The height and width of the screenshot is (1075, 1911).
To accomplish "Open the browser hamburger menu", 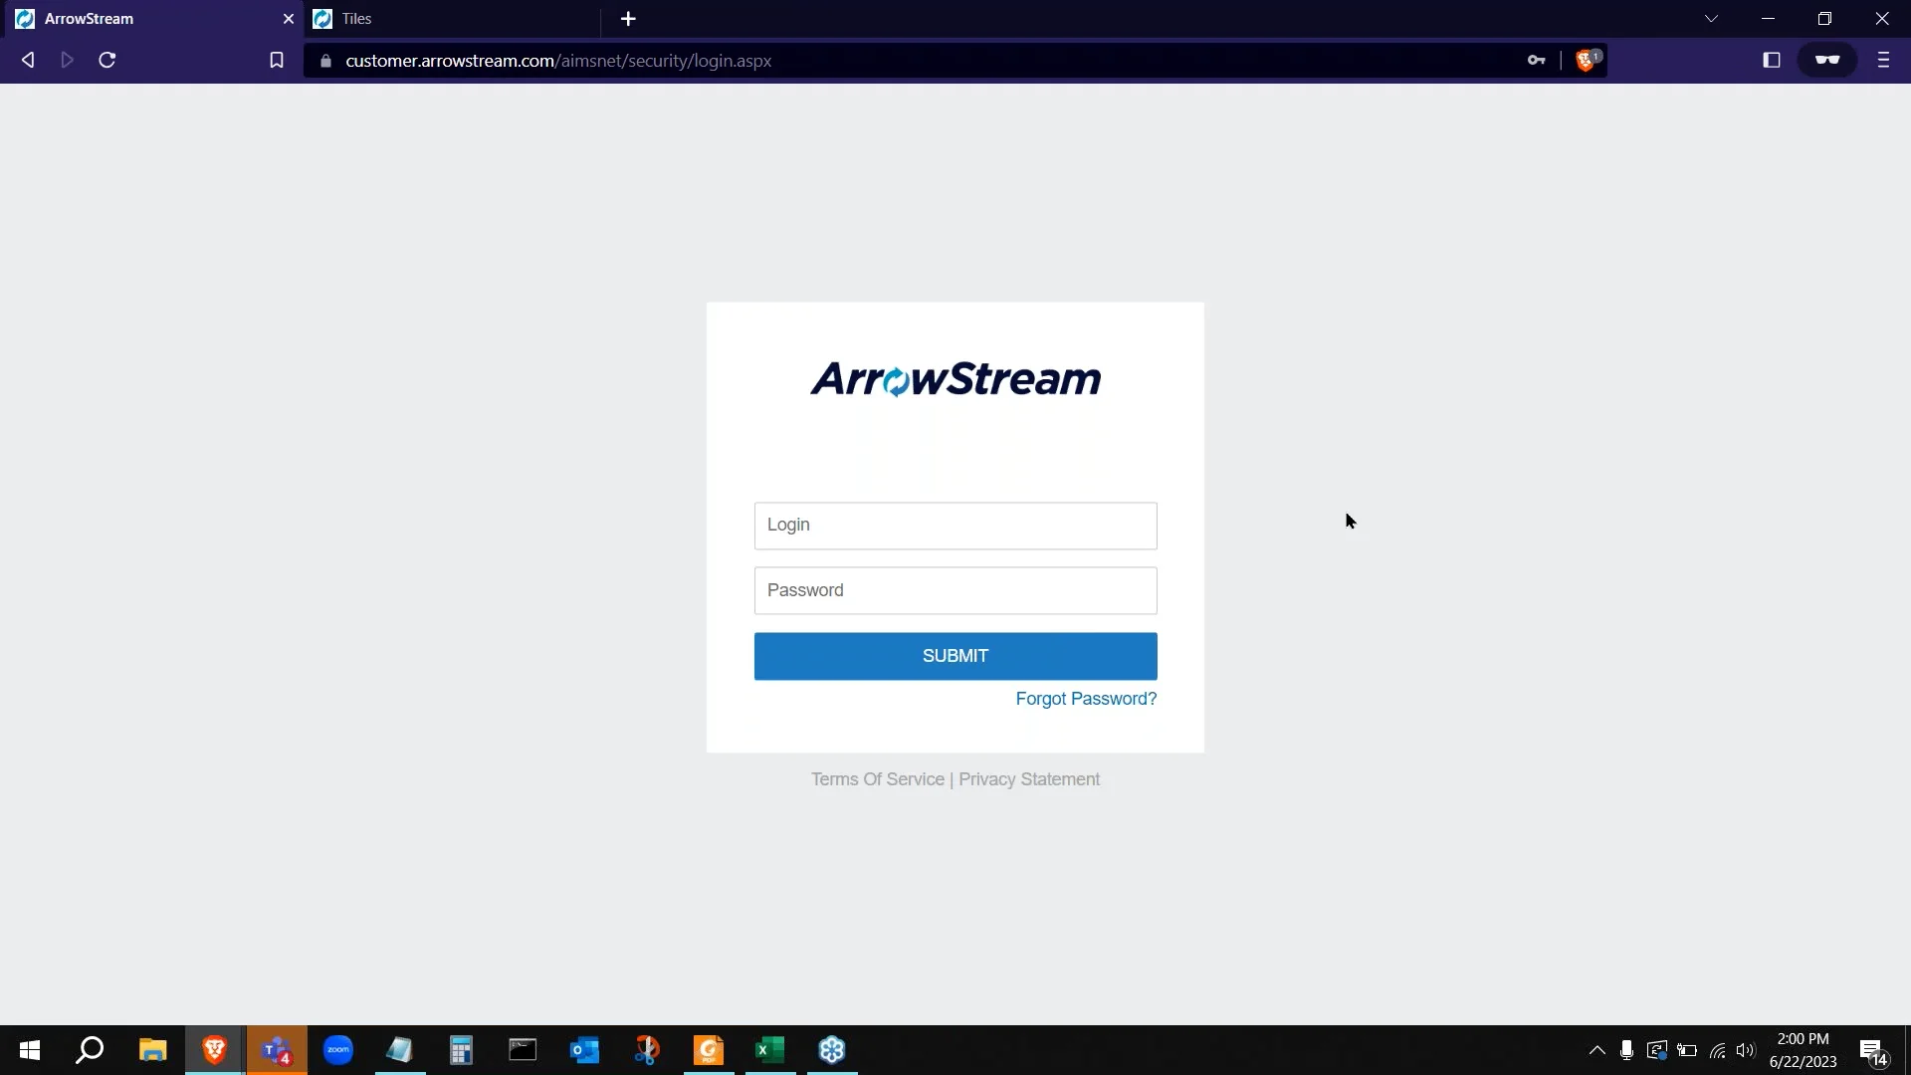I will 1883,60.
